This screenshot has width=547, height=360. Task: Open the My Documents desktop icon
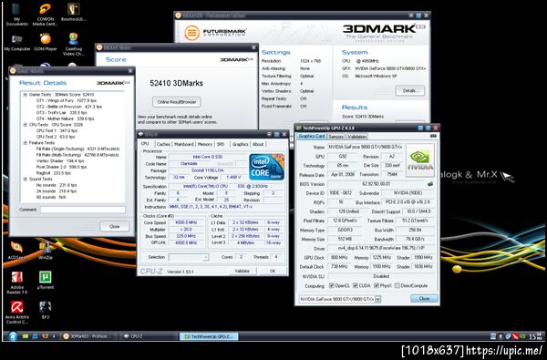coord(16,14)
